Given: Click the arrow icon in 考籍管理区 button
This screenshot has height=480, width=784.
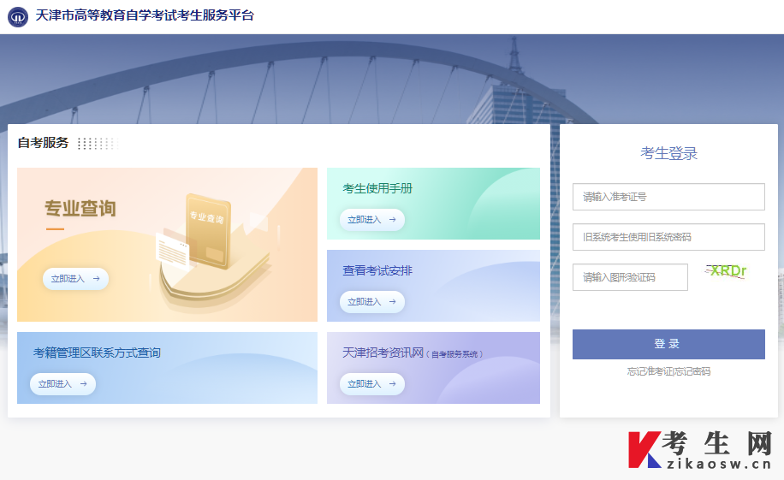Looking at the screenshot, I should coord(84,384).
